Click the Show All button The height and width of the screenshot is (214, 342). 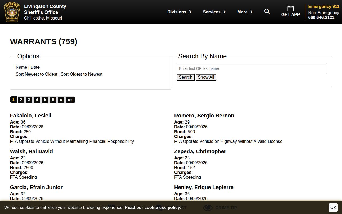pos(206,77)
